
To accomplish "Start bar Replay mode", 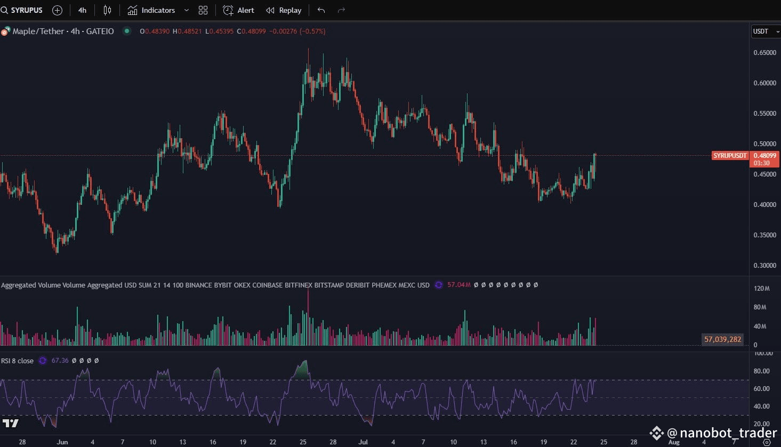I will pos(284,10).
